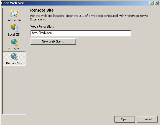The height and width of the screenshot is (125, 160).
Task: Switch to Local IIS via its label
Action: 14,34
